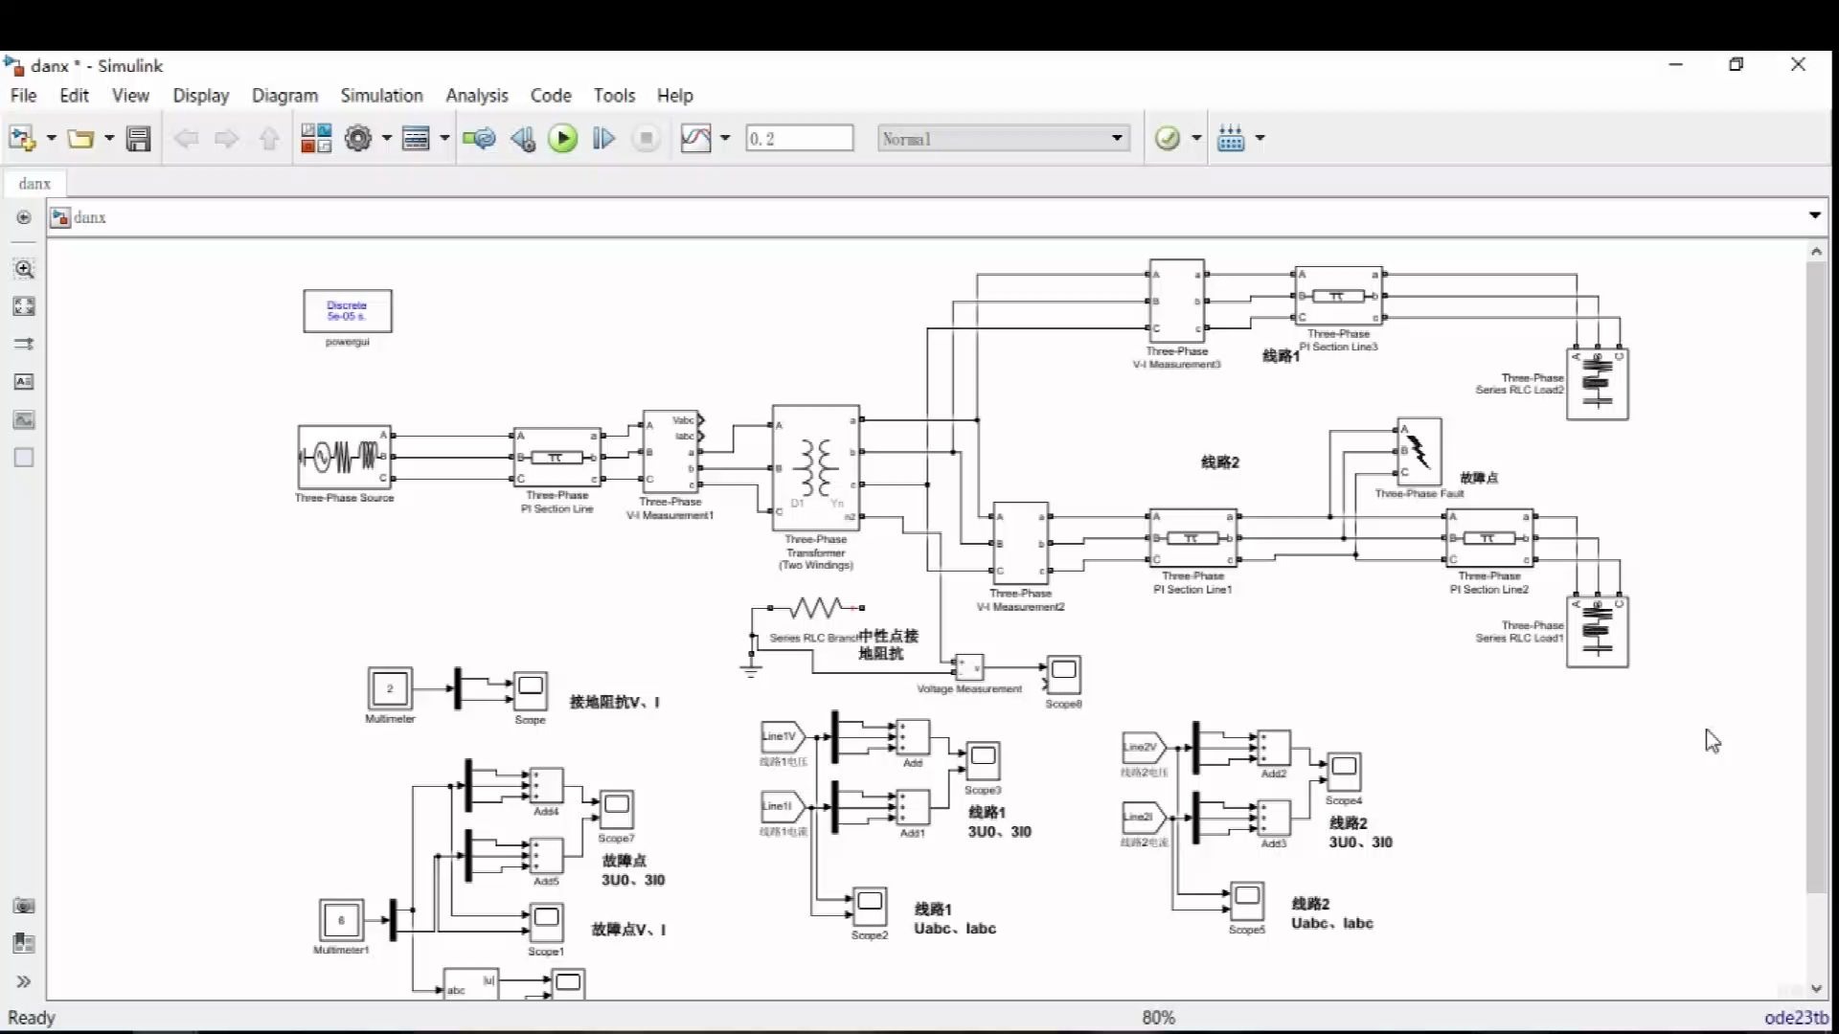
Task: Select the Three-Phase Source block
Action: click(x=344, y=457)
